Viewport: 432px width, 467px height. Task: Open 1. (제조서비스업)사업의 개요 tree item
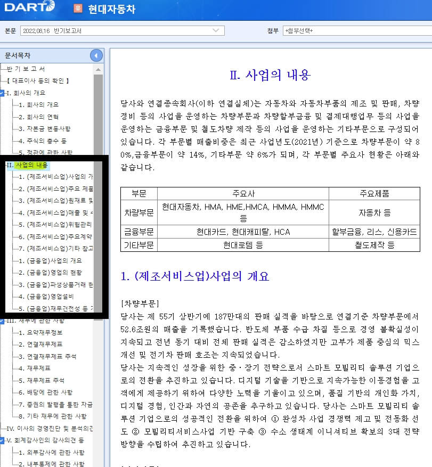[56, 177]
